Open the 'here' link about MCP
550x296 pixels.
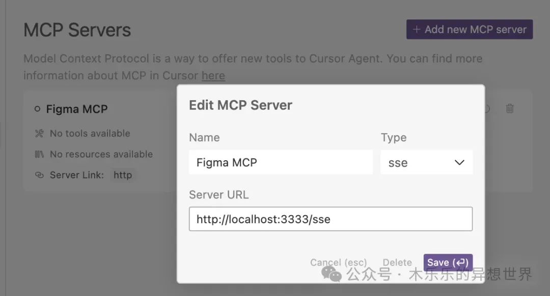click(213, 76)
